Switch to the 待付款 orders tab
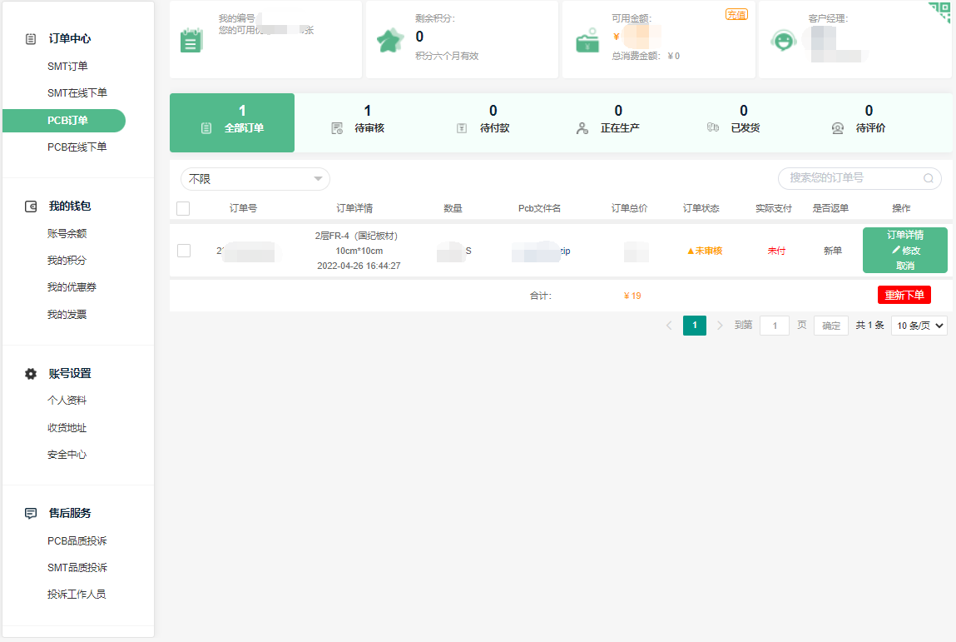This screenshot has height=642, width=956. tap(493, 120)
